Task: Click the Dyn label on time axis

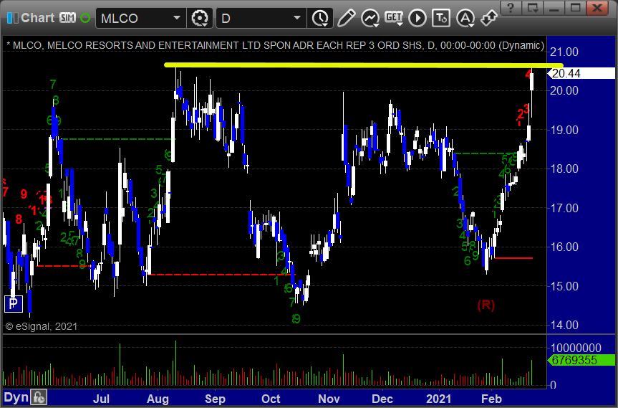Action: click(16, 397)
